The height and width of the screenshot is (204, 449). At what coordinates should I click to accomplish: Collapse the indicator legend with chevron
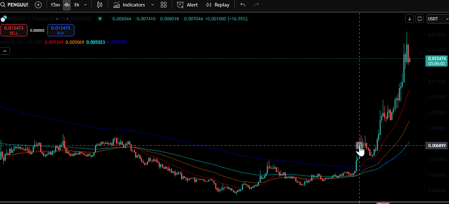(5, 51)
